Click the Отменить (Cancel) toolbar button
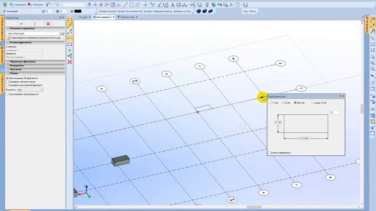This screenshot has height=211, width=376. coord(35,5)
